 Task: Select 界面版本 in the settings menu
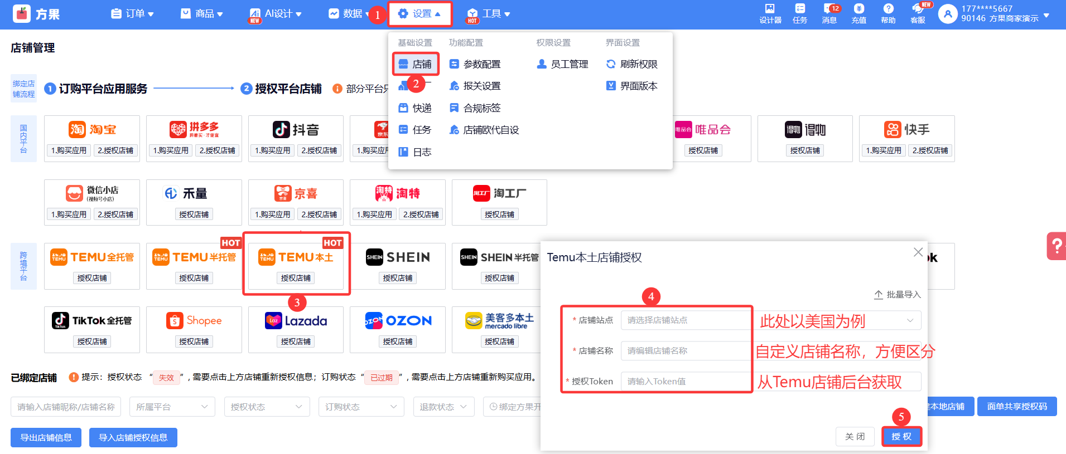coord(632,86)
